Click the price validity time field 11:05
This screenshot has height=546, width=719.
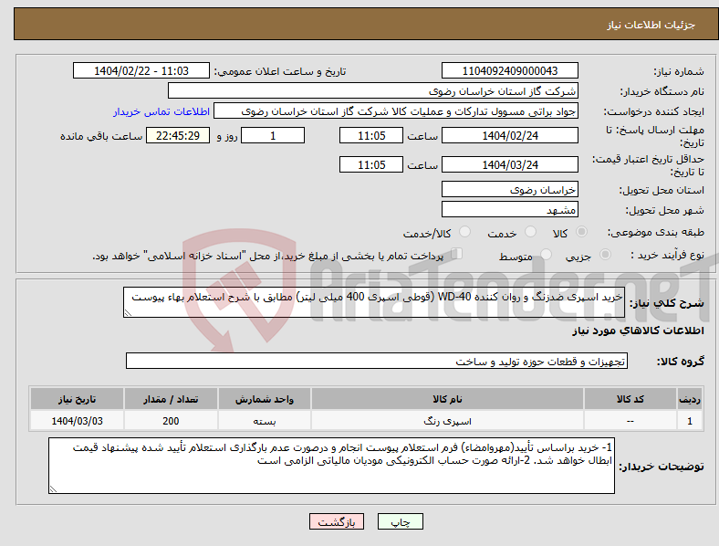[x=371, y=164]
